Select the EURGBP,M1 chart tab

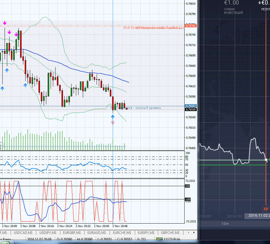click(72, 232)
